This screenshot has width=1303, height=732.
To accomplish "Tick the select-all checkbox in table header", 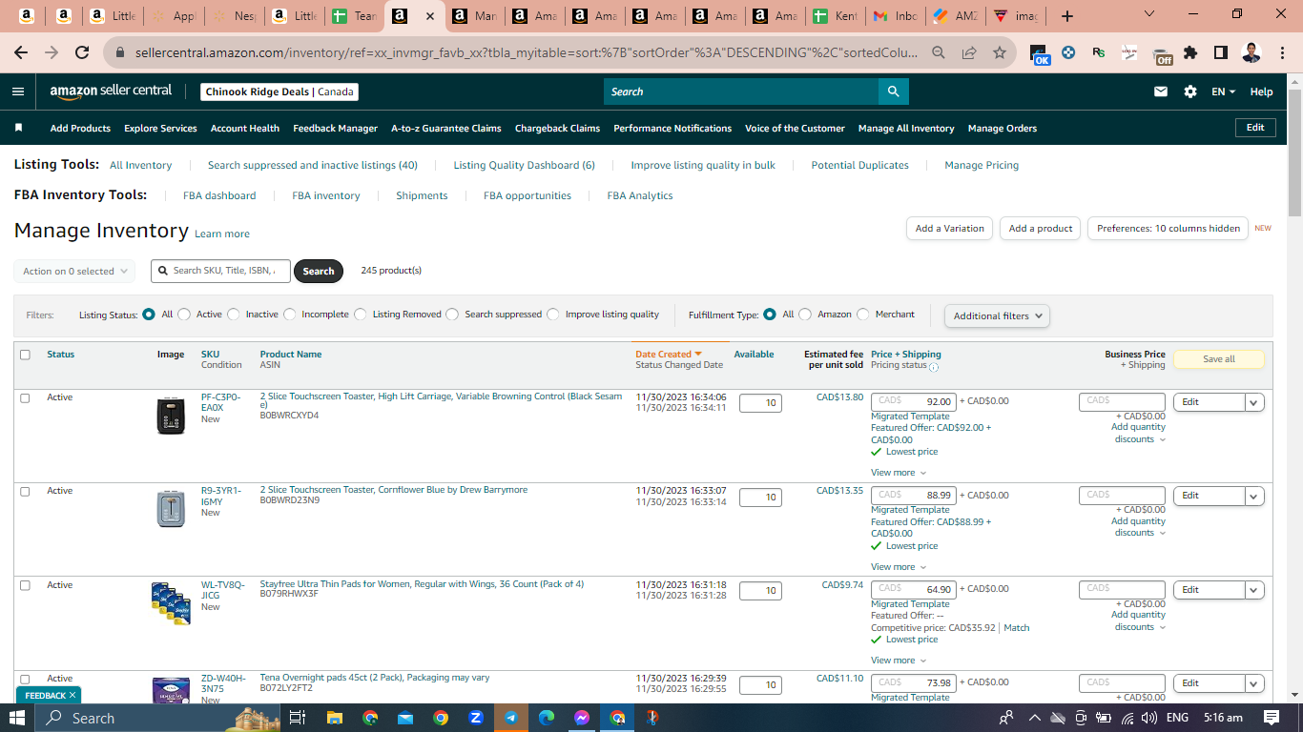I will [x=26, y=355].
